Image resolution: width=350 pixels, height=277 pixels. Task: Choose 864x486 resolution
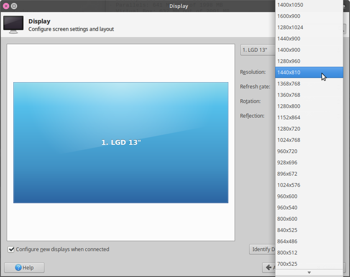309,242
